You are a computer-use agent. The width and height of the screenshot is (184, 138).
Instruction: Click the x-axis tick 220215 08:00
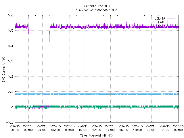69,128
